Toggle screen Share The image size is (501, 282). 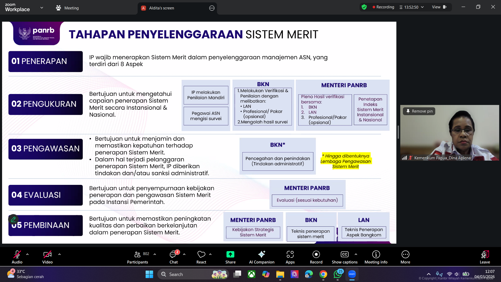230,257
